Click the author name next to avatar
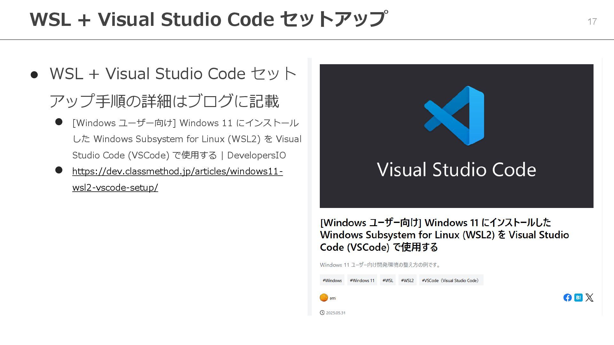Viewport: 614px width, 345px height. pos(333,298)
